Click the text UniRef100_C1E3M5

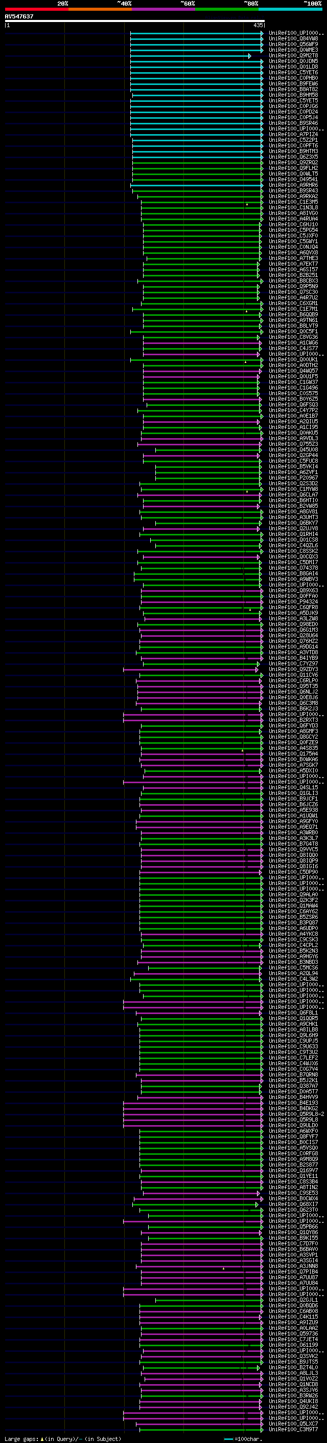coord(293,202)
